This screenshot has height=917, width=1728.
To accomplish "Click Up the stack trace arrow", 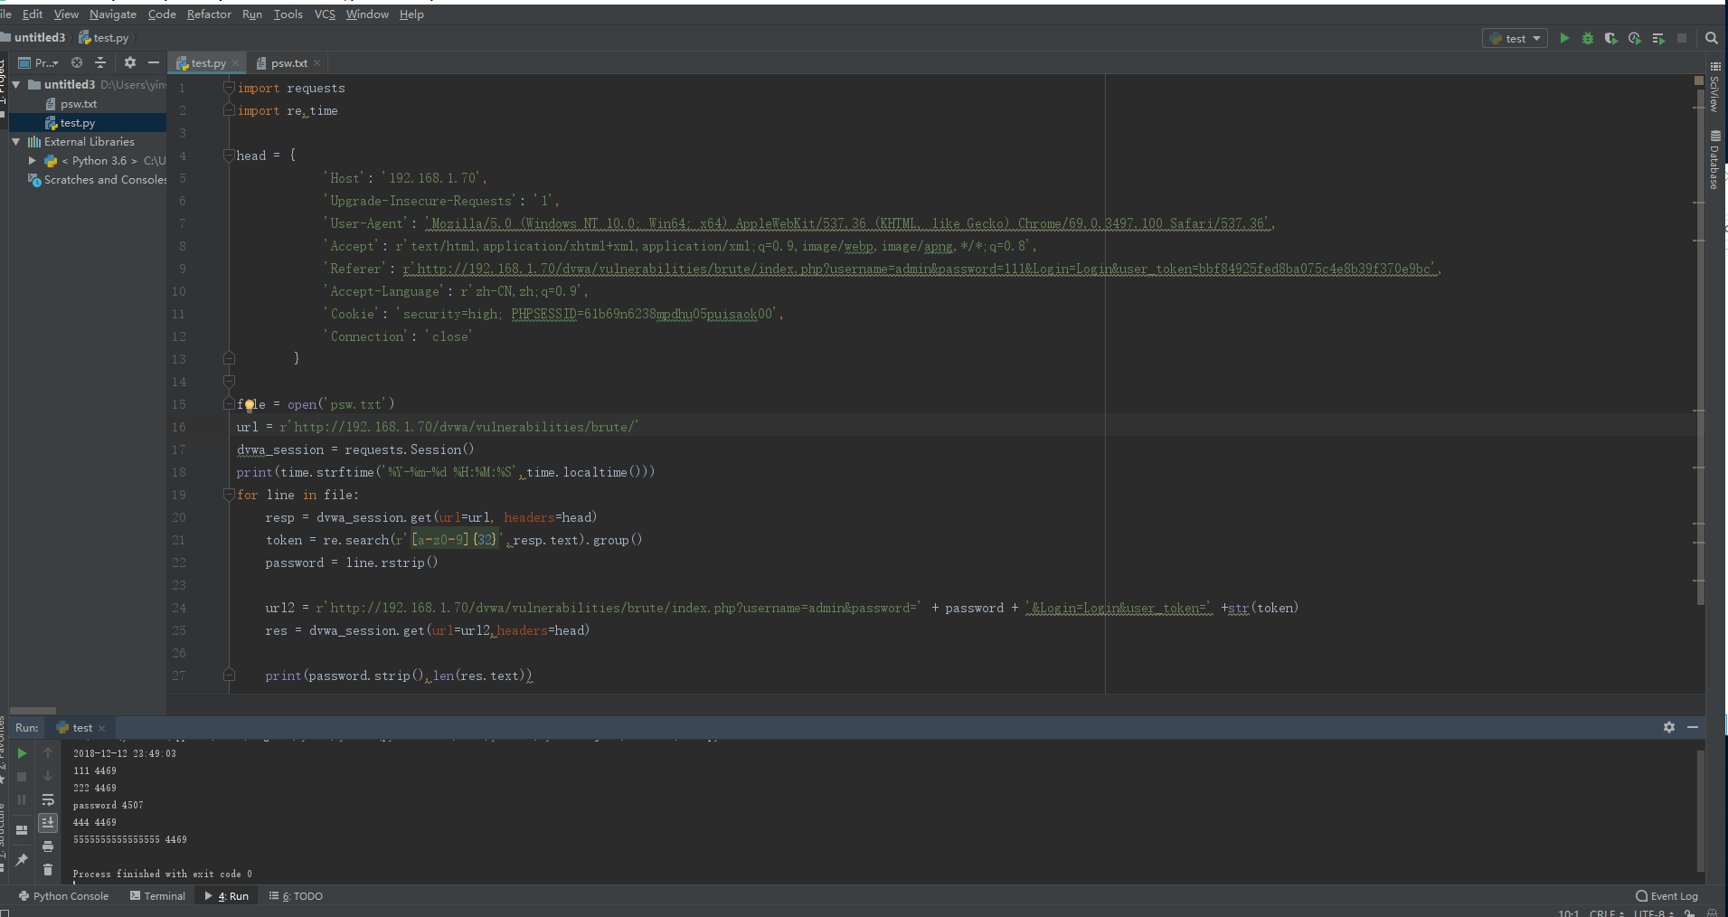I will [48, 753].
